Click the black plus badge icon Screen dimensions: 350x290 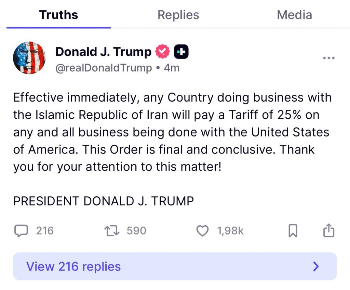(x=181, y=52)
